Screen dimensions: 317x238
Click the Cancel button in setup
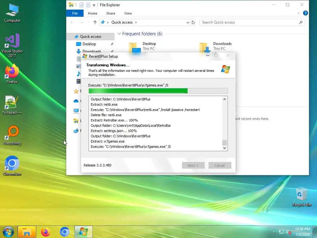[220, 165]
